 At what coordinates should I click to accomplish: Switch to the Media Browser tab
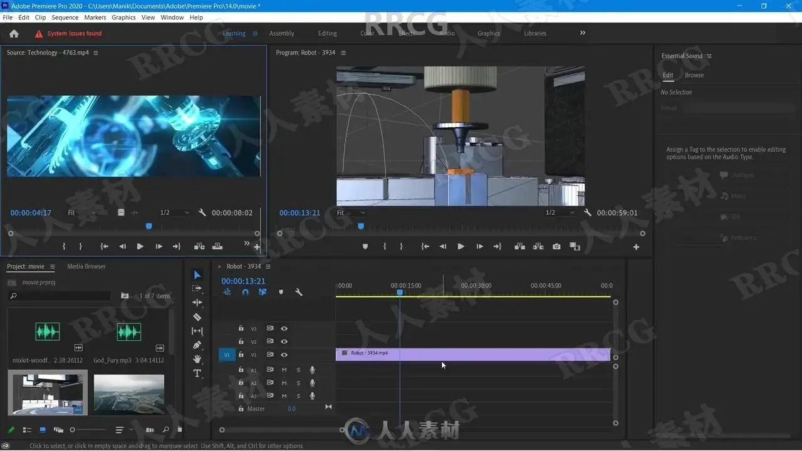pyautogui.click(x=86, y=267)
